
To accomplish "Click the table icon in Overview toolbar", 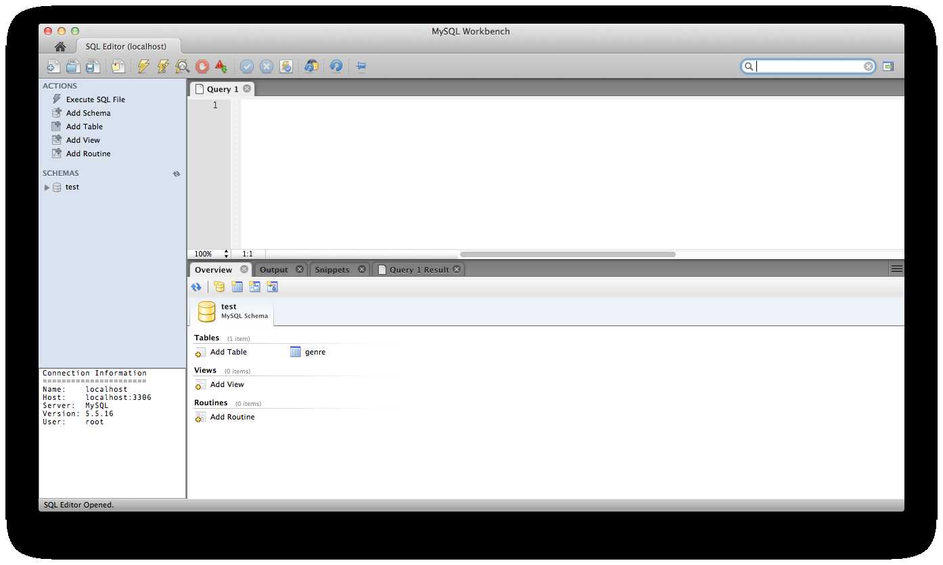I will (237, 287).
